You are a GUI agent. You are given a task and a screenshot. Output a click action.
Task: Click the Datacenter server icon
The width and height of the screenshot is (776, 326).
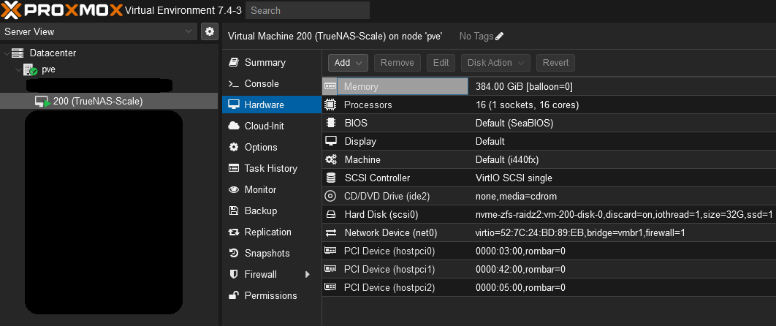click(x=18, y=53)
